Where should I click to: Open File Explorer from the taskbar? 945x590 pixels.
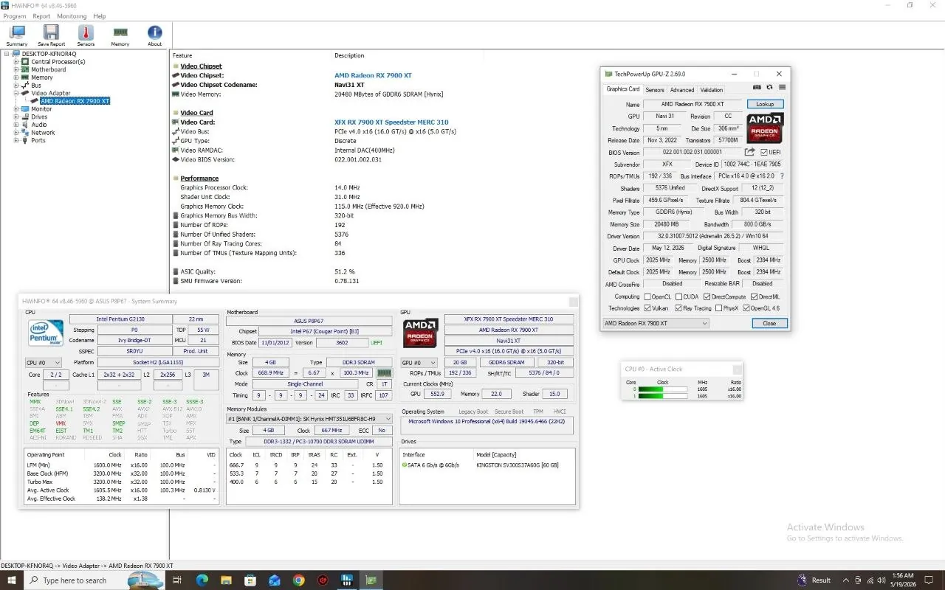pos(226,580)
